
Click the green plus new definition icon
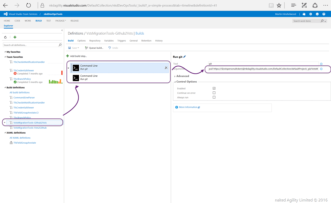click(15, 37)
